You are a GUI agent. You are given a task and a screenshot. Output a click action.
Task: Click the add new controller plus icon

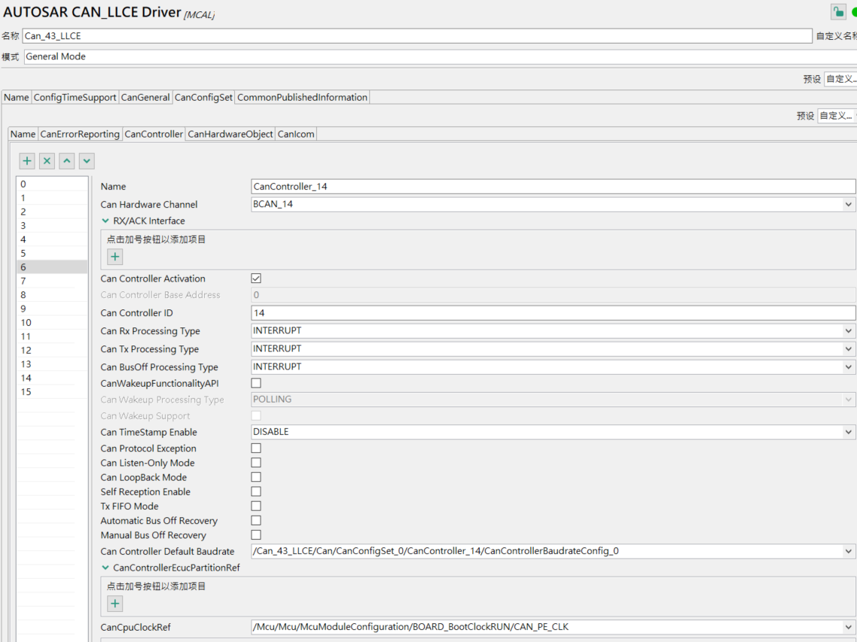26,160
